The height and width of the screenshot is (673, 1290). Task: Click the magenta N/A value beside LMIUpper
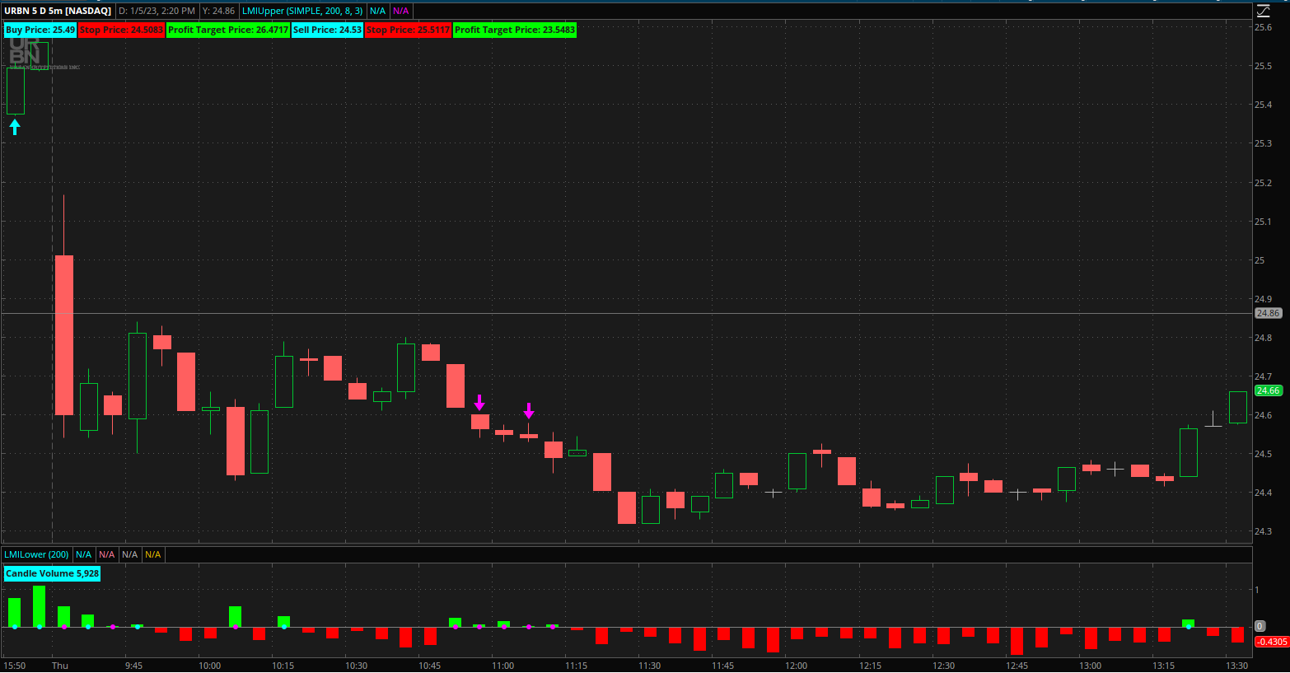point(400,11)
